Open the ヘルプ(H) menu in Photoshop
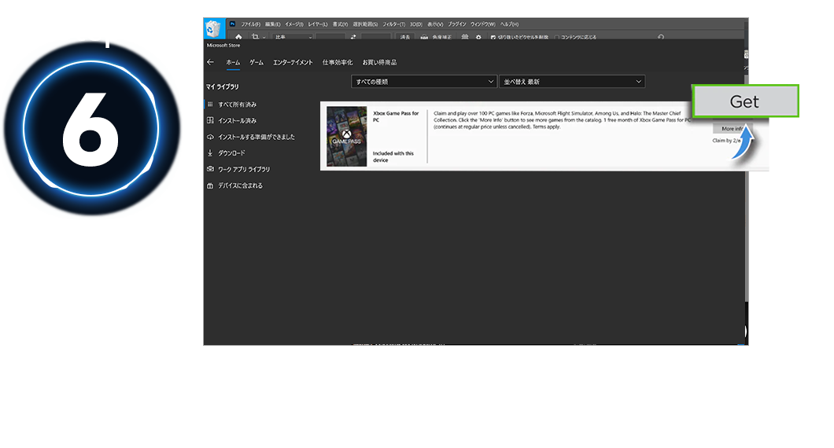Viewport: 834px width, 448px height. (509, 24)
